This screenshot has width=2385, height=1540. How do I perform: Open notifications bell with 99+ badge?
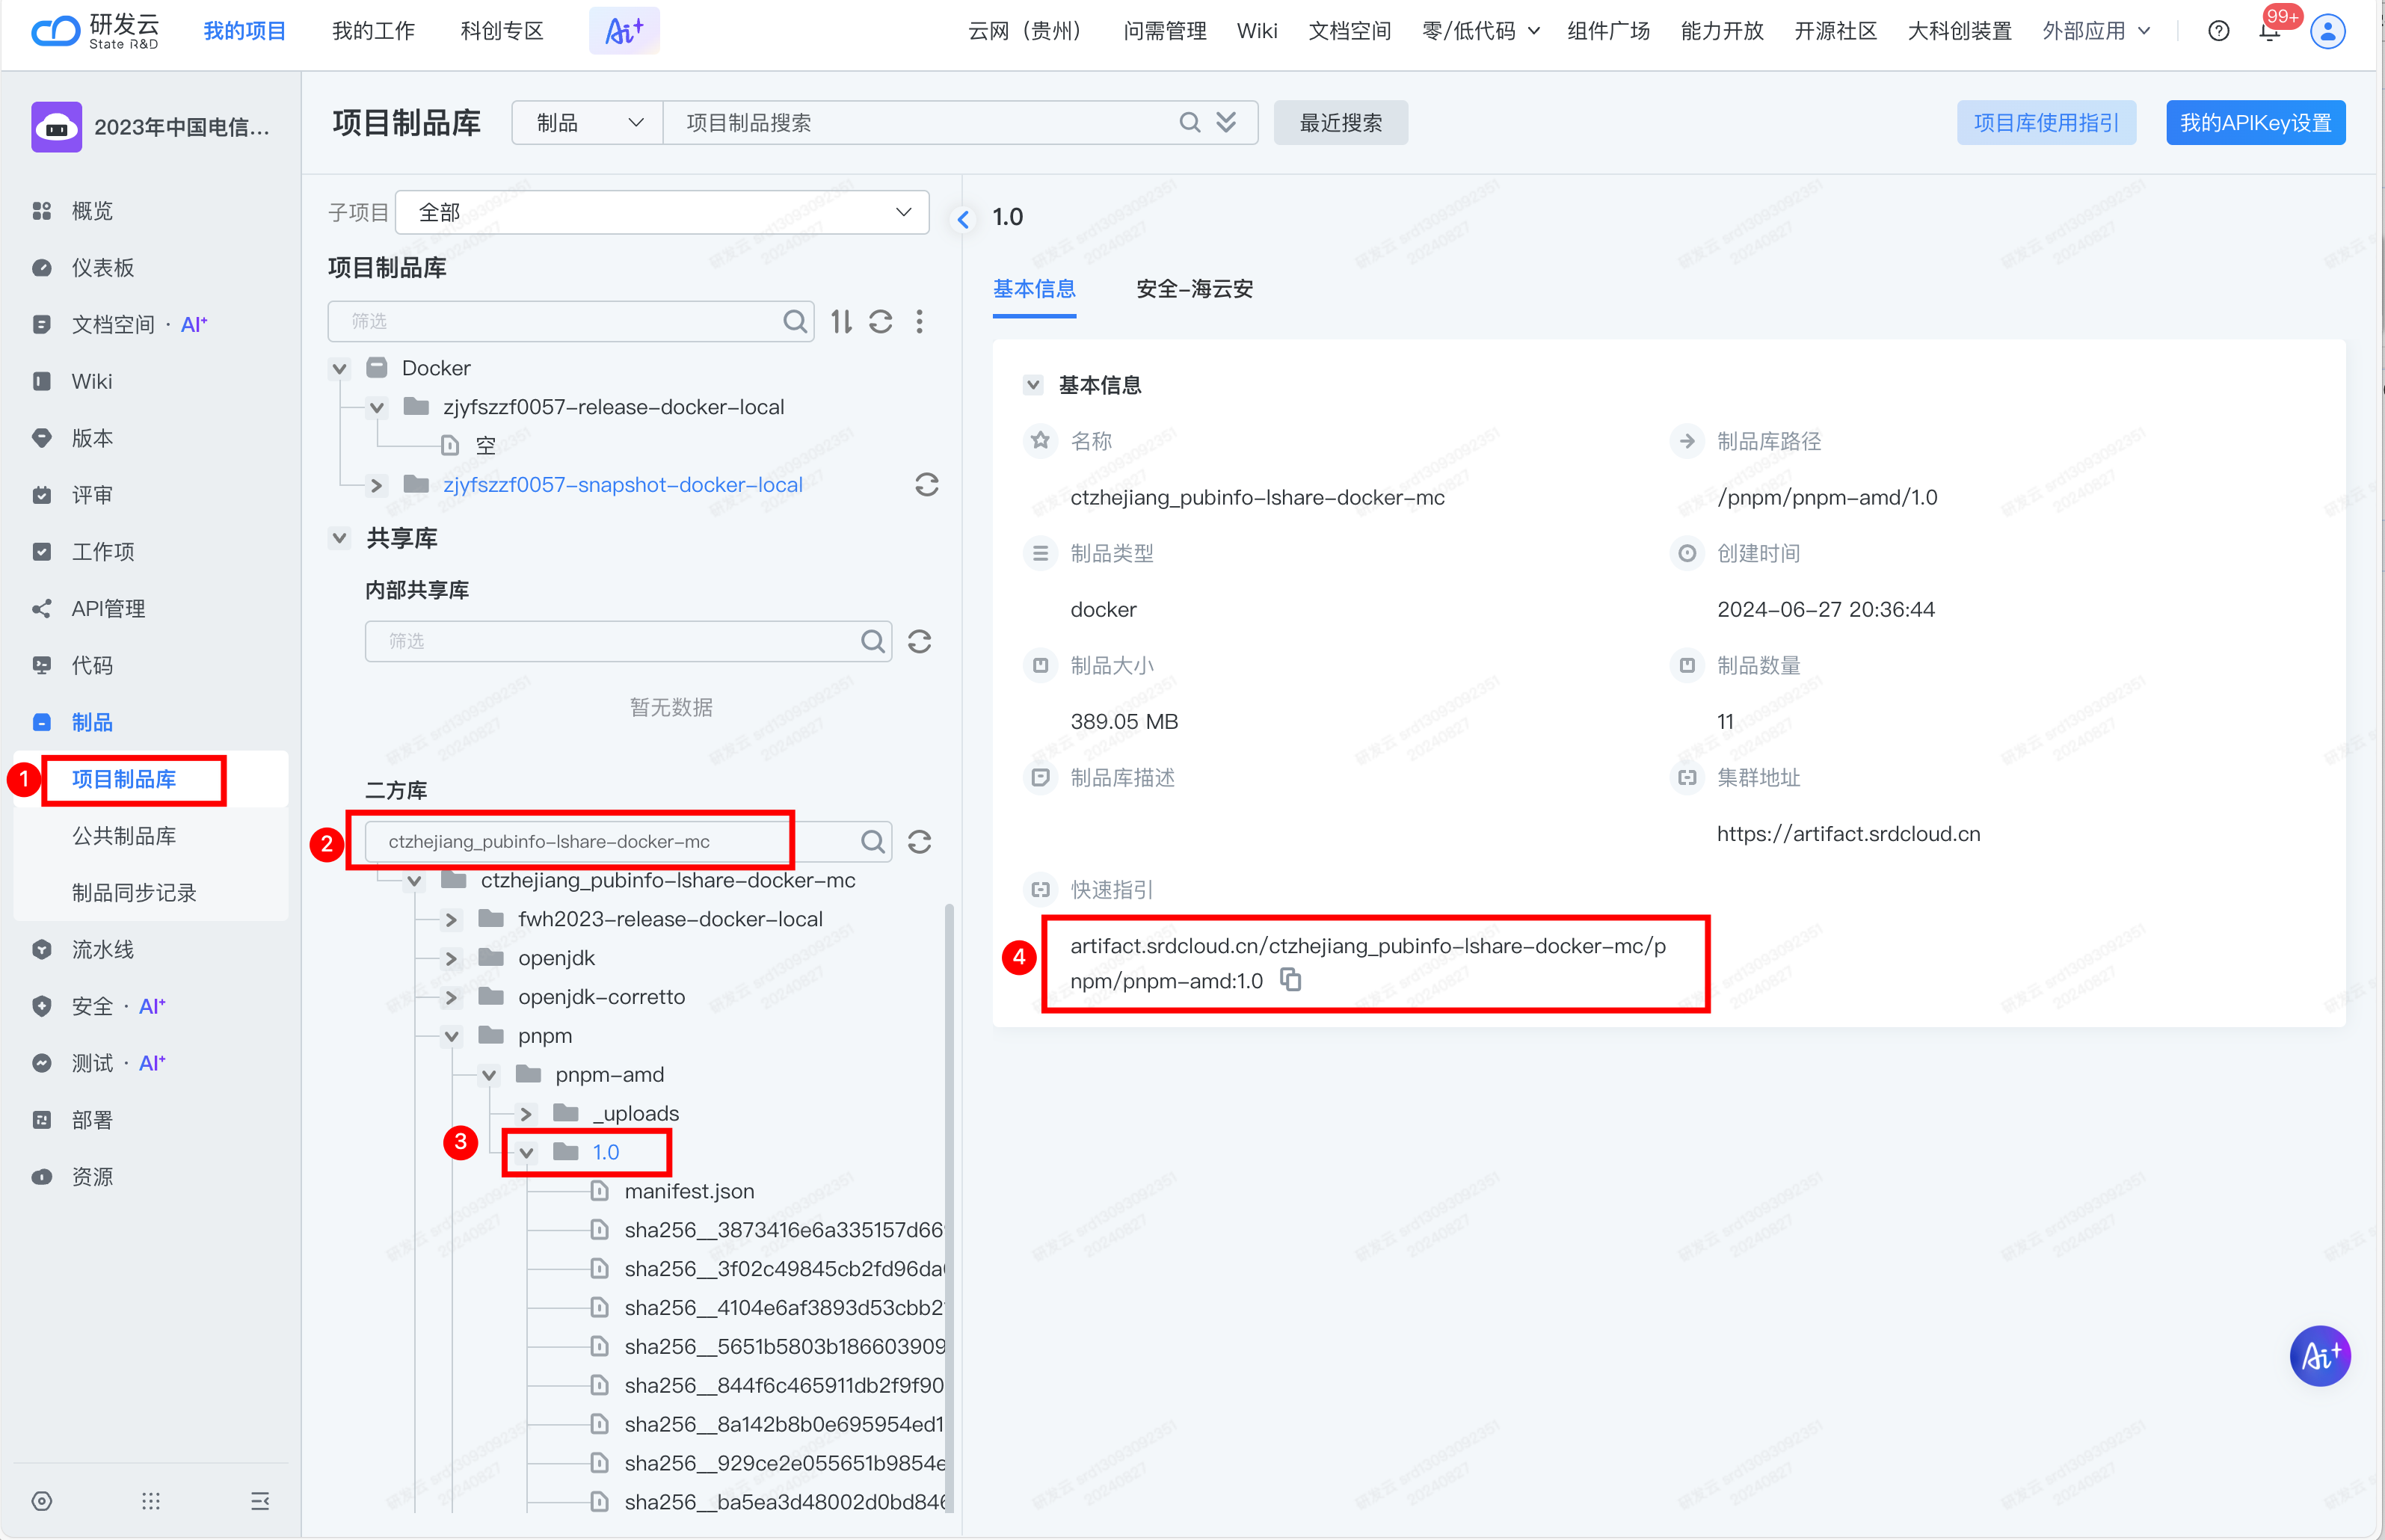click(2270, 31)
